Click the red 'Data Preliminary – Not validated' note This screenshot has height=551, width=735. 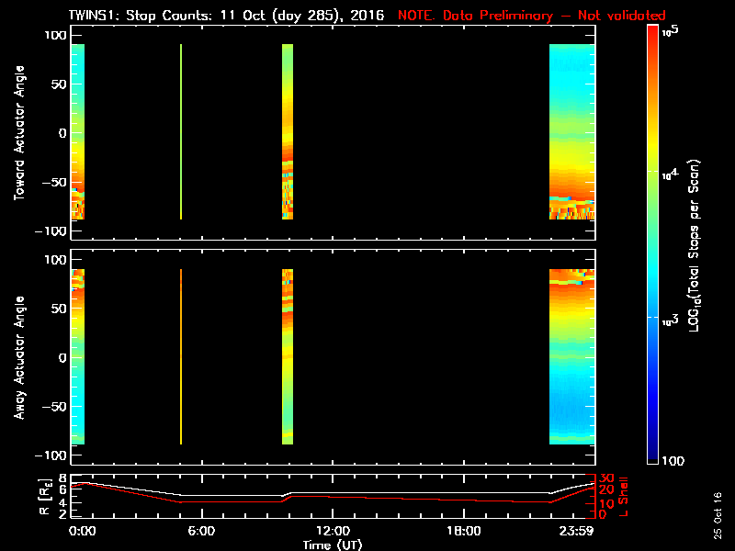click(531, 16)
